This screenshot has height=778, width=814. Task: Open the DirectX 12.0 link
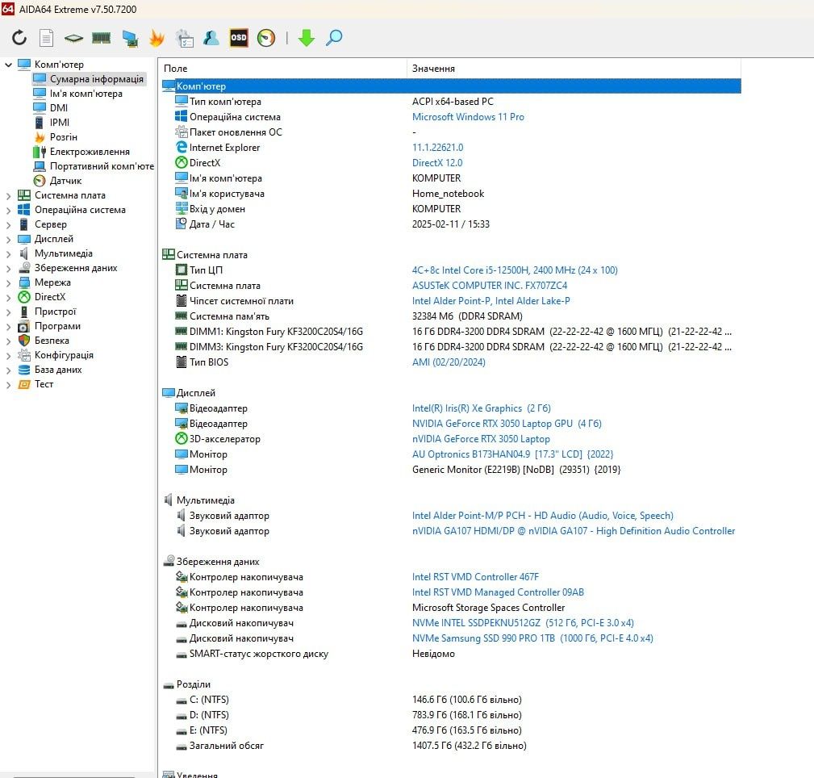[437, 163]
